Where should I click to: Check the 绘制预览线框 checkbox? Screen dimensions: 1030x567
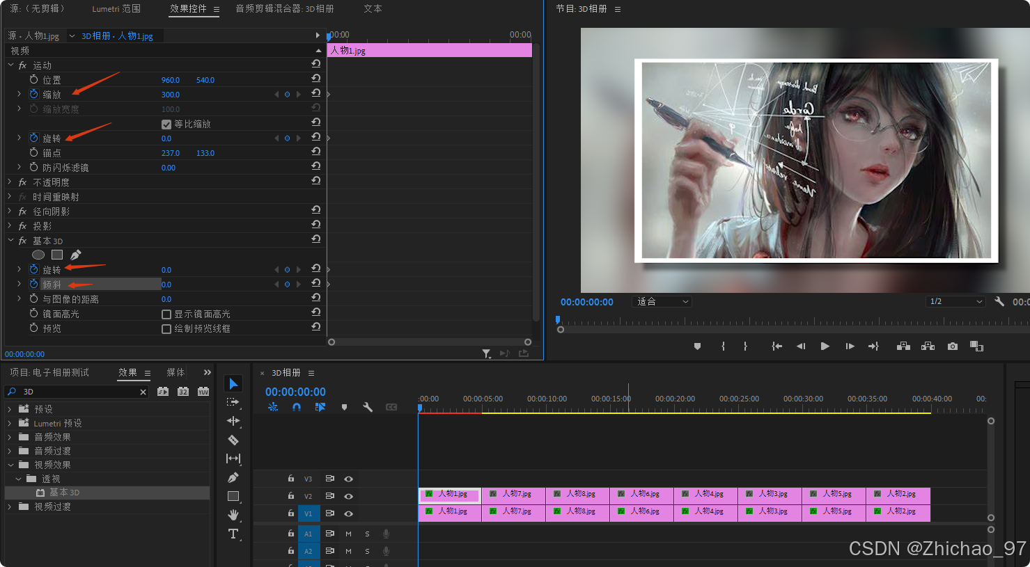[166, 328]
